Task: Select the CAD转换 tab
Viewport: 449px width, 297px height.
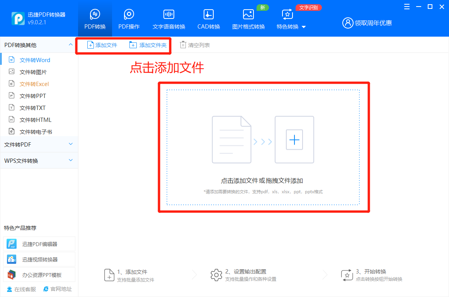Action: (209, 19)
